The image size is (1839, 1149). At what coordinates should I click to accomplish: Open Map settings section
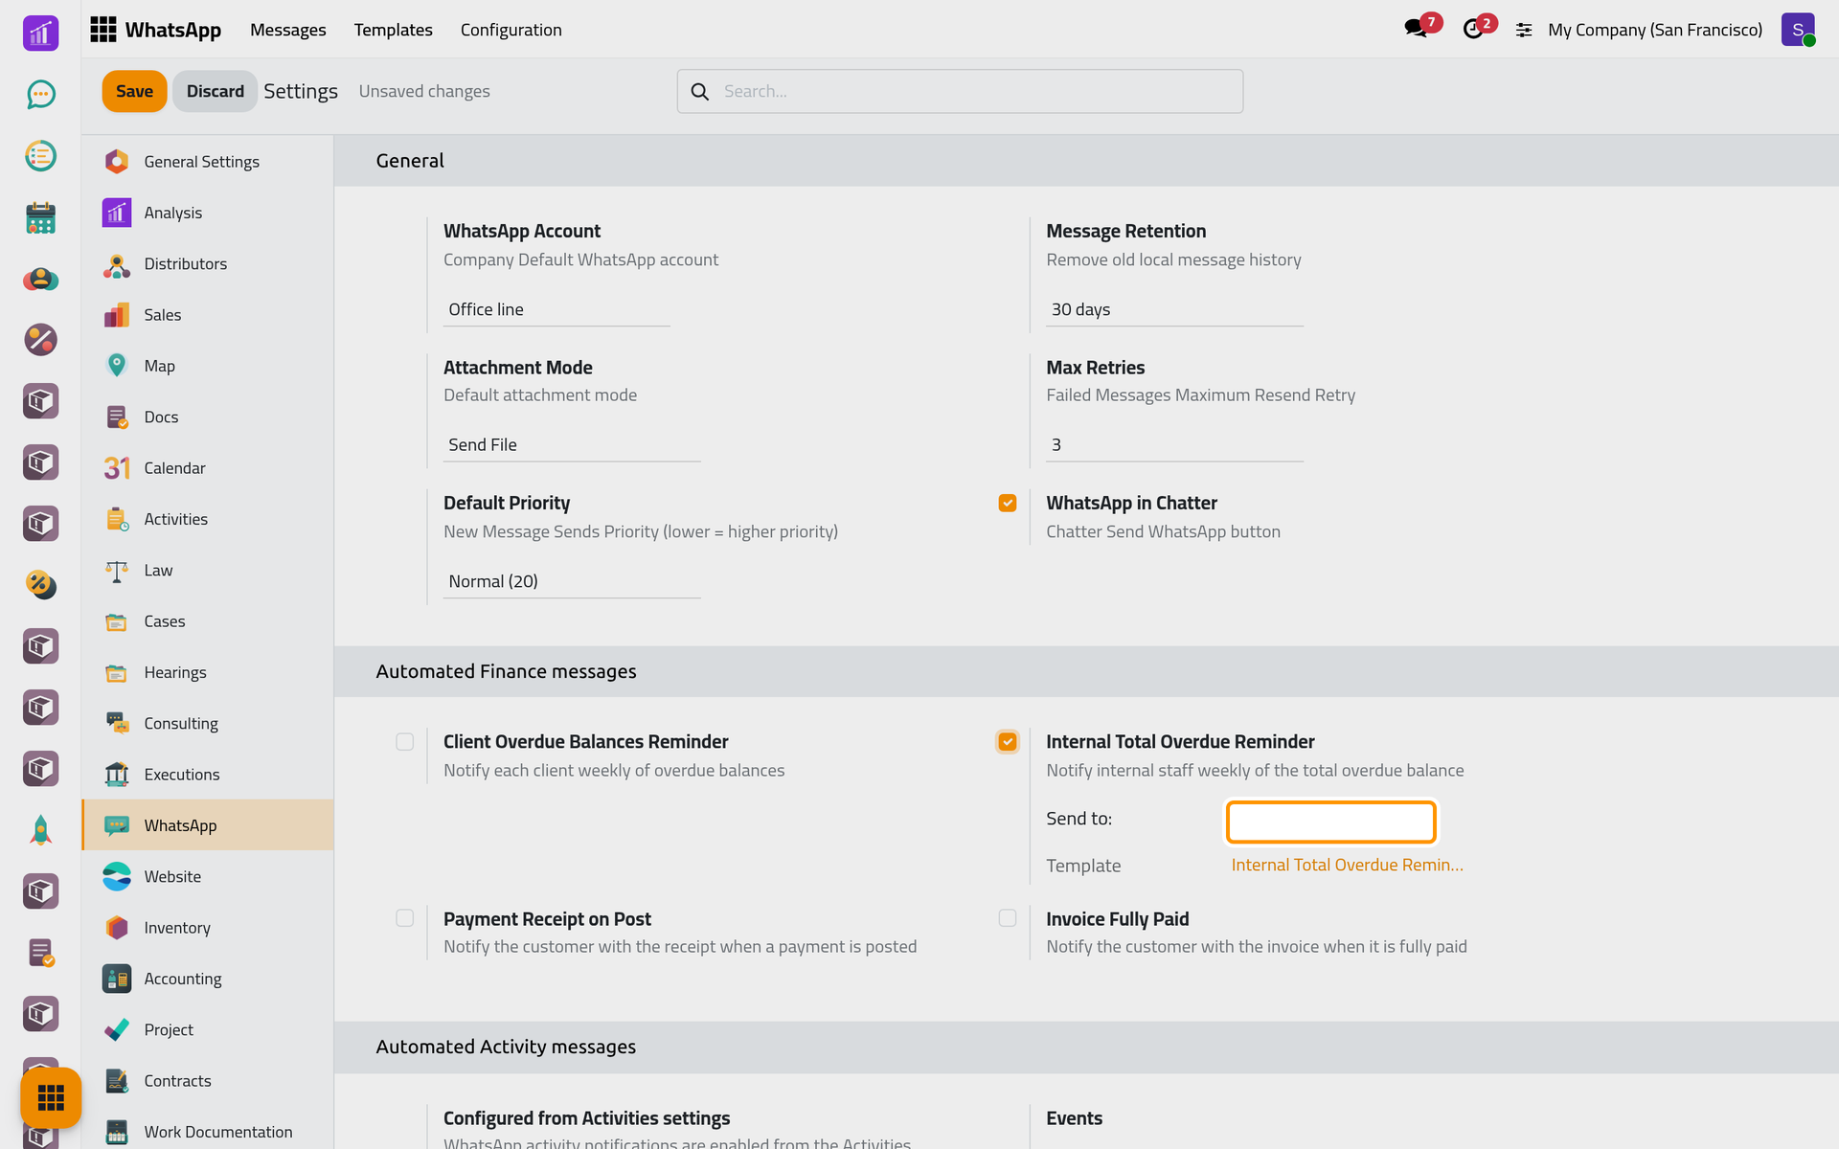click(x=208, y=366)
